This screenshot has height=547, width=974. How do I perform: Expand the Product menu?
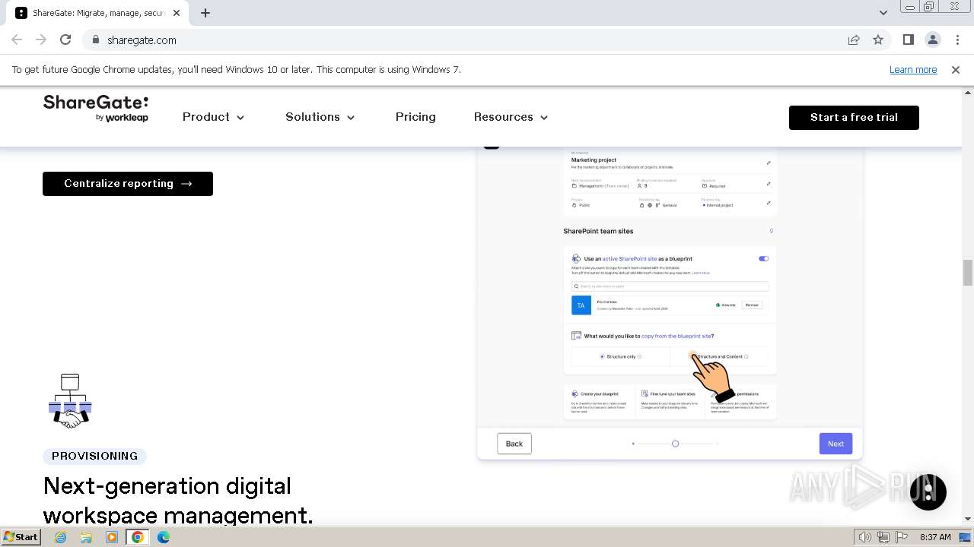[x=213, y=117]
